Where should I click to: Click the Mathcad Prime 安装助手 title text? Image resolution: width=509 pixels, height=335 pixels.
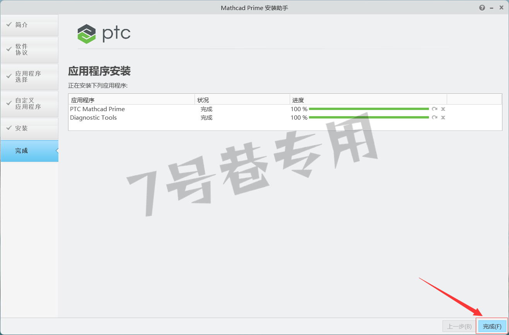[x=254, y=8]
